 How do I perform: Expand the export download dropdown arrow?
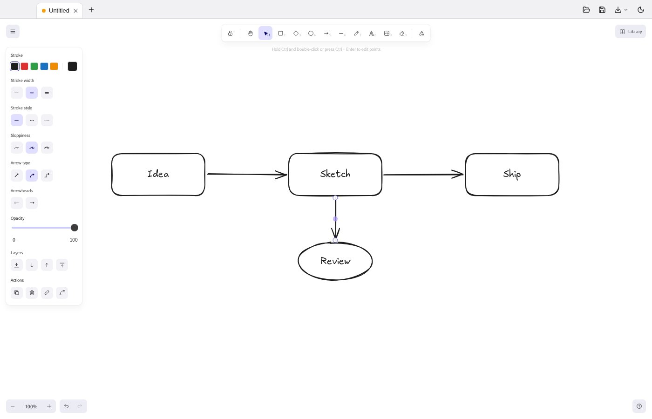pyautogui.click(x=626, y=10)
